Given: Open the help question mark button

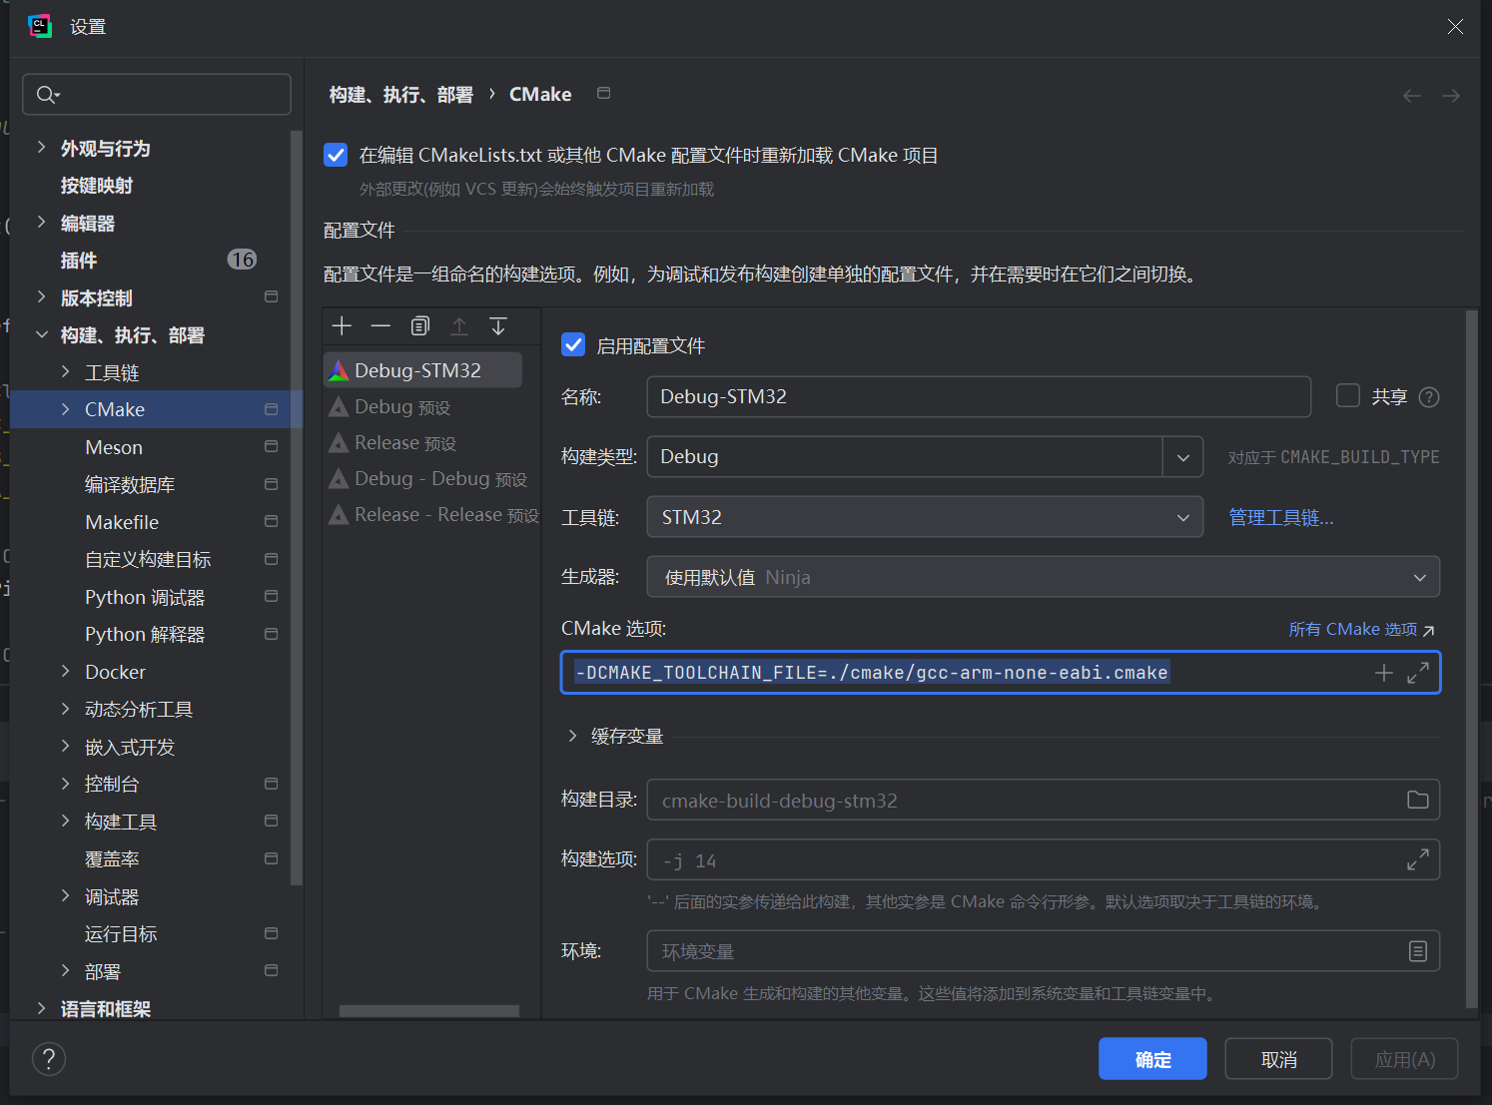Looking at the screenshot, I should click(49, 1059).
